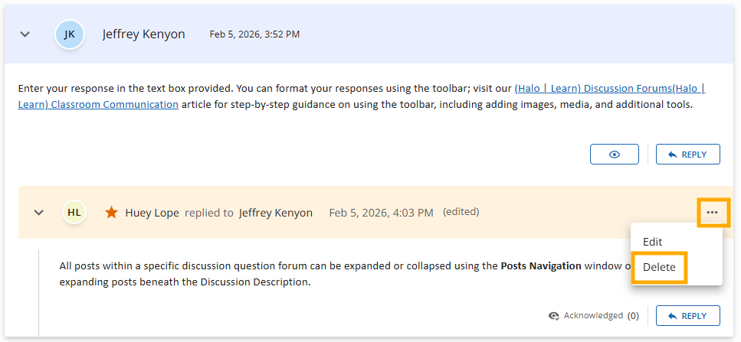
Task: Click the Acknowledged count (0)
Action: pos(633,315)
